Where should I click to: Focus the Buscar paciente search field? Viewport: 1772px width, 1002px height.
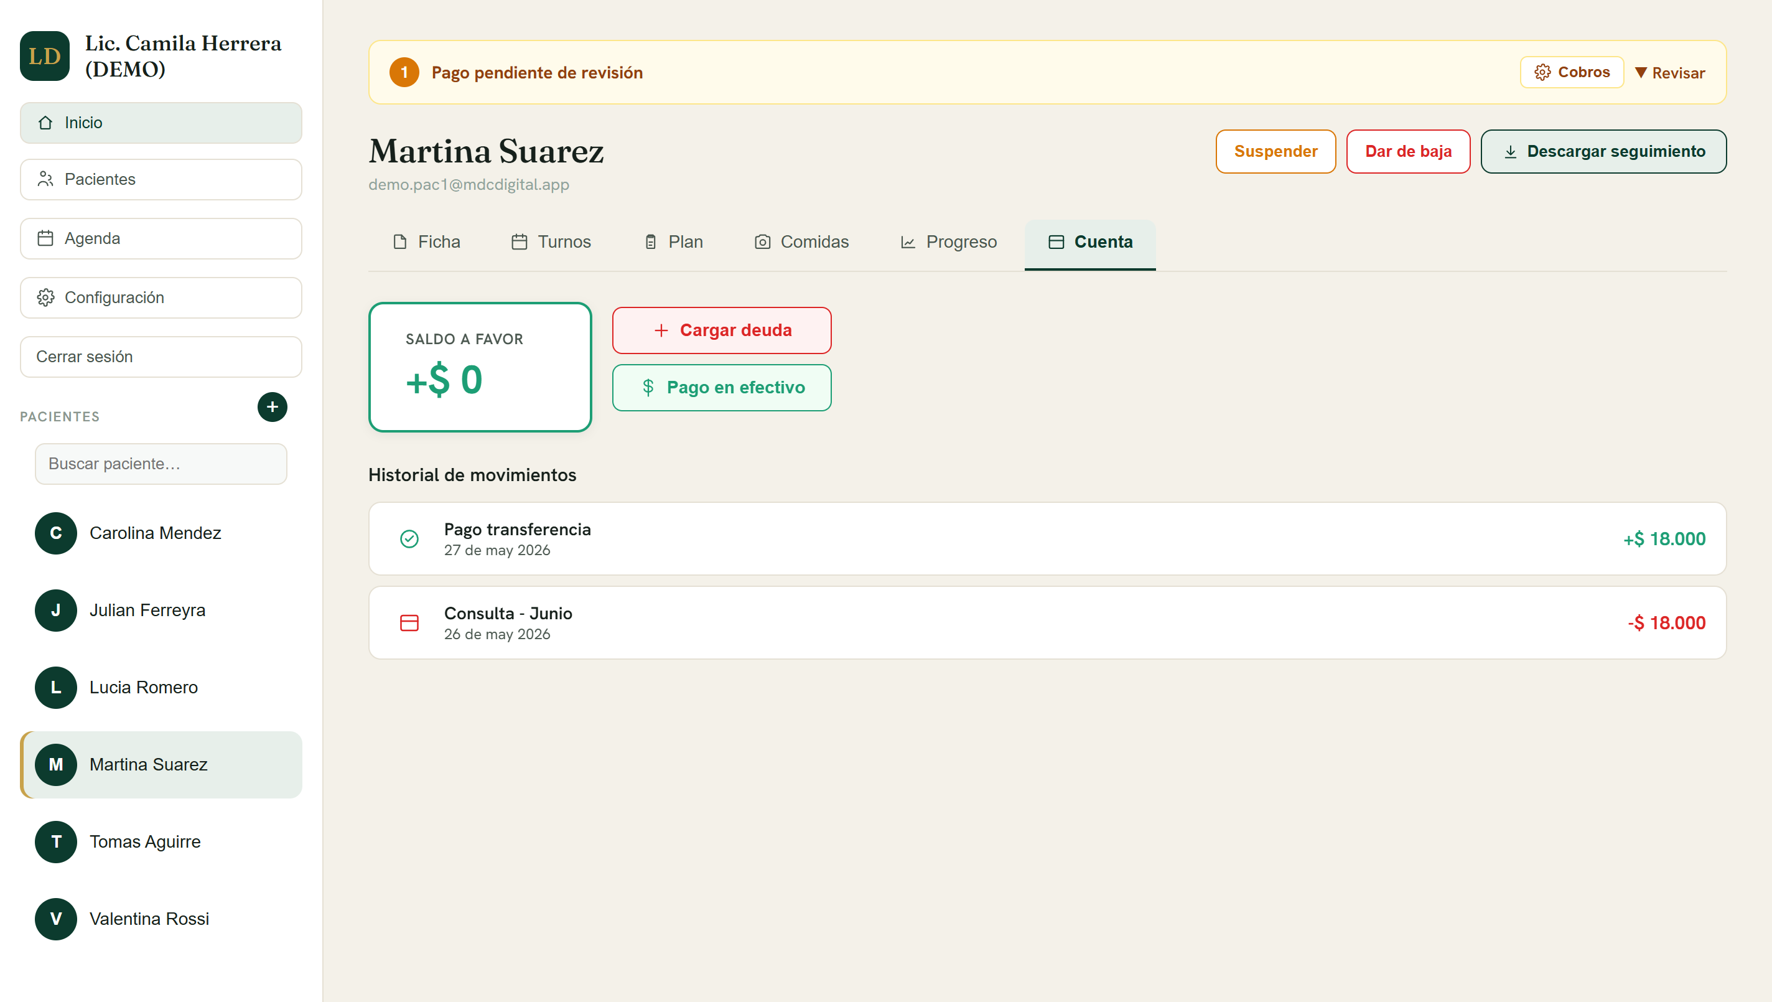pyautogui.click(x=161, y=464)
